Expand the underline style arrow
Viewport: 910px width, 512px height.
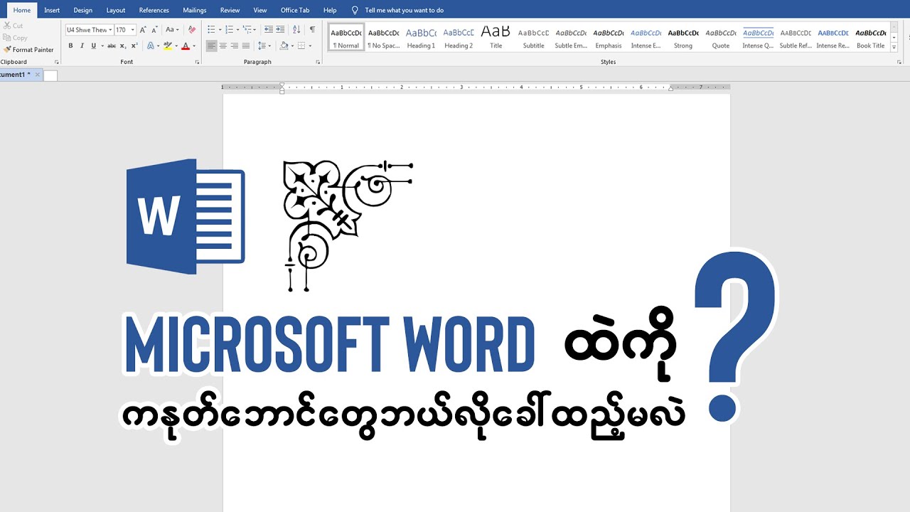(x=102, y=46)
